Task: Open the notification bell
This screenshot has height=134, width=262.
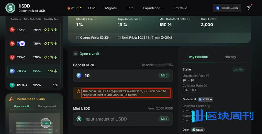Action: (249, 8)
